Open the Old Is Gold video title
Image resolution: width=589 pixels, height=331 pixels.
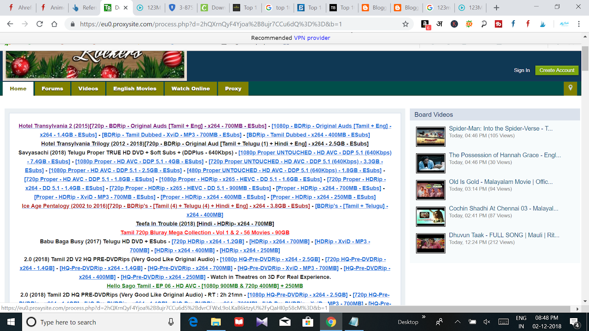(501, 182)
